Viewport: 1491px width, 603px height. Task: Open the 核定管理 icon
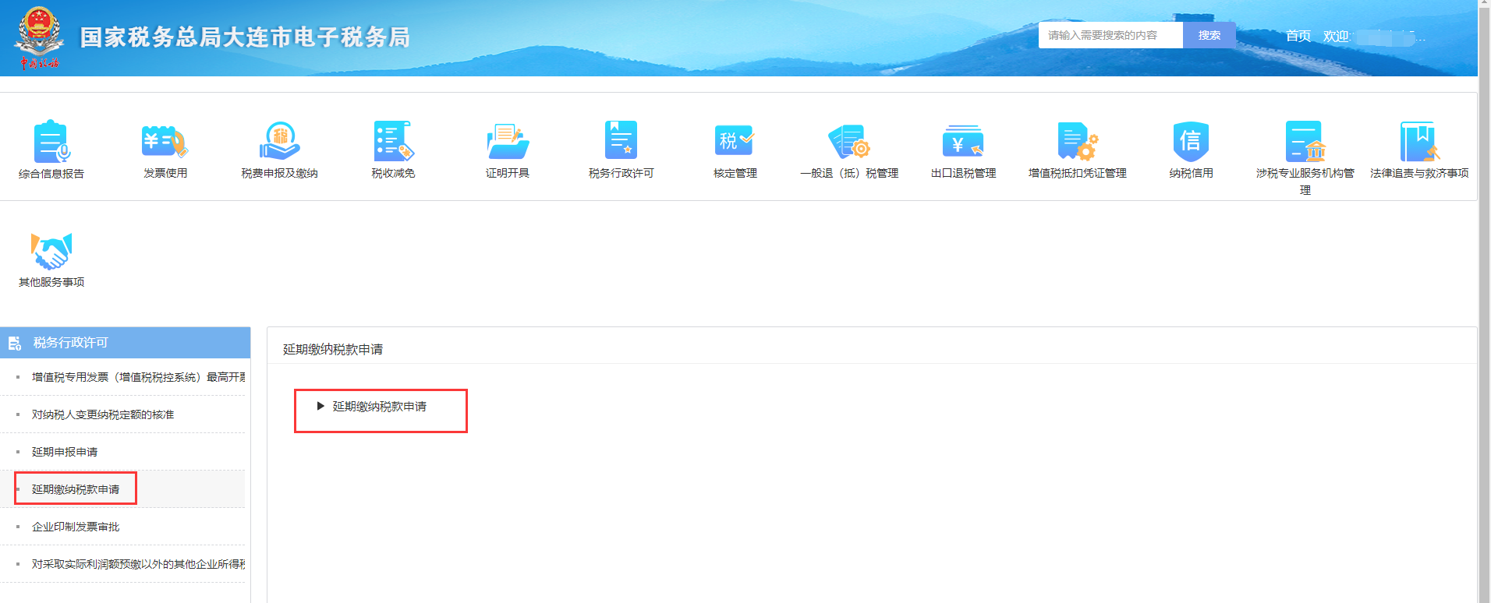[x=735, y=140]
